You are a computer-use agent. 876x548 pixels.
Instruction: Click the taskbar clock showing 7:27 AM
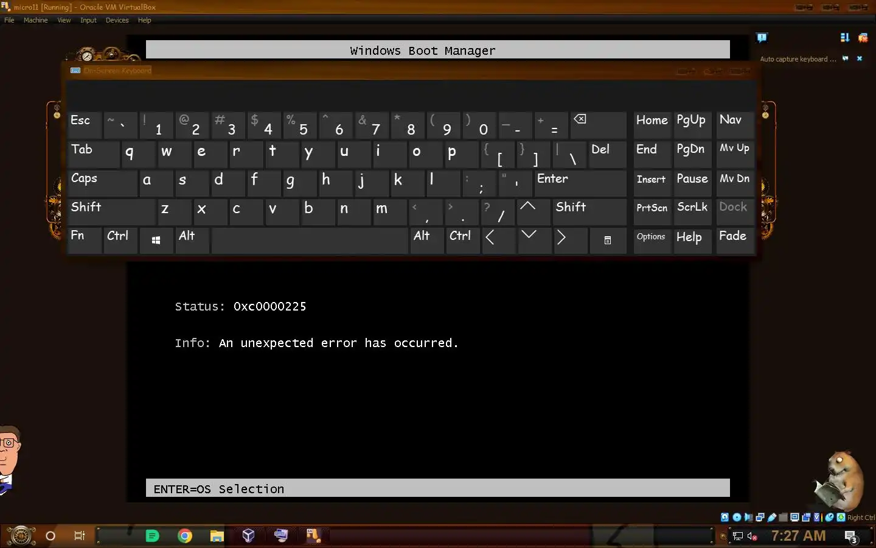798,536
